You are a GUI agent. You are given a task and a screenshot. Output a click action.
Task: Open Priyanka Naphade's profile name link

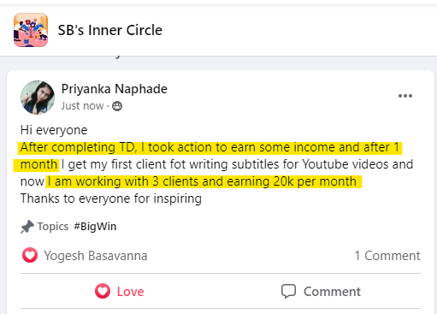tap(115, 89)
